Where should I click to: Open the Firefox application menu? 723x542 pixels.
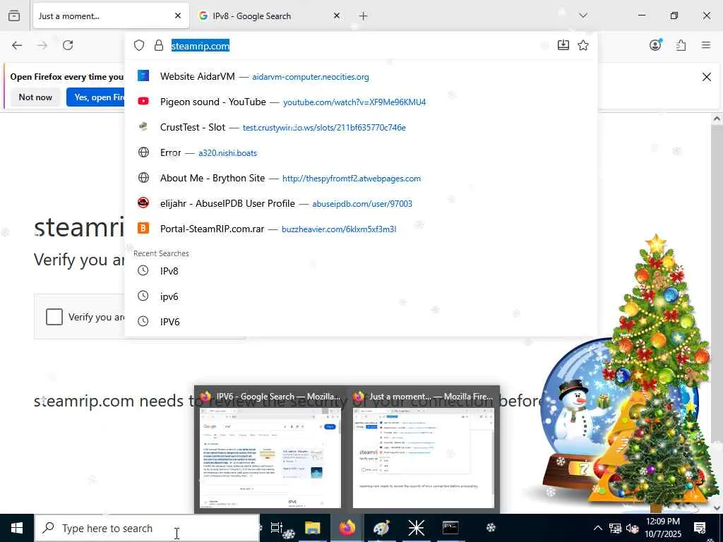[x=706, y=45]
